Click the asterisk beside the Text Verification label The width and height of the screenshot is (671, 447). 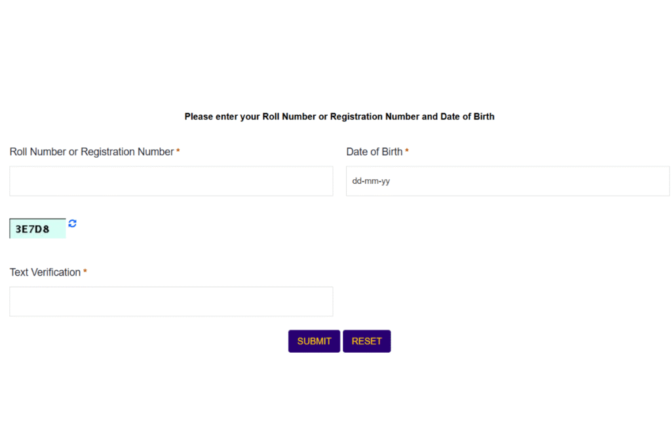coord(85,272)
